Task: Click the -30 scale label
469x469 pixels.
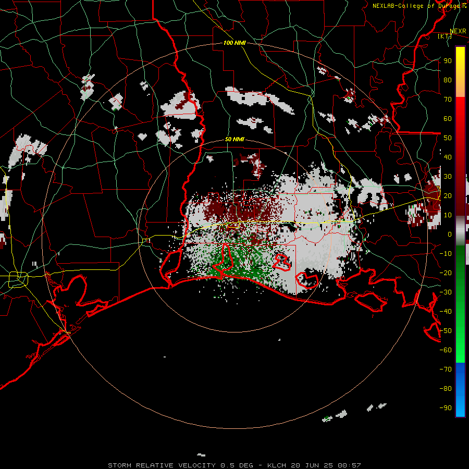Action: tap(446, 292)
